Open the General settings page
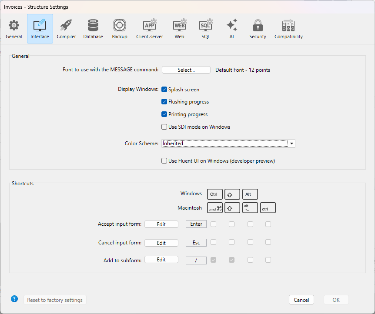This screenshot has width=375, height=314. point(14,29)
